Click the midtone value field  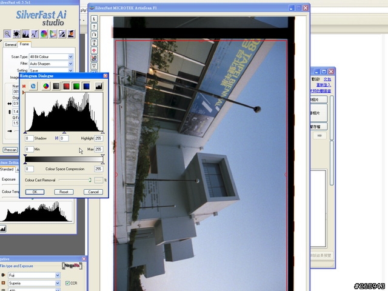(x=64, y=138)
